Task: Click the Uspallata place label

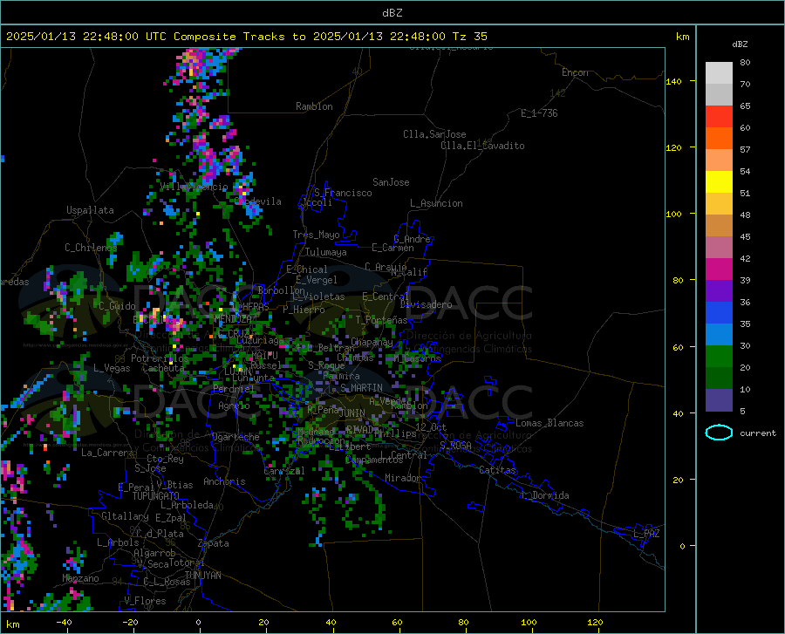Action: (90, 210)
